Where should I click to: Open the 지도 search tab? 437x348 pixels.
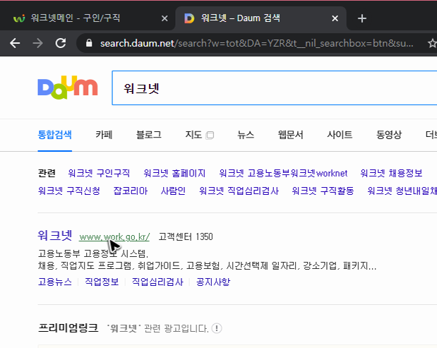pyautogui.click(x=193, y=135)
